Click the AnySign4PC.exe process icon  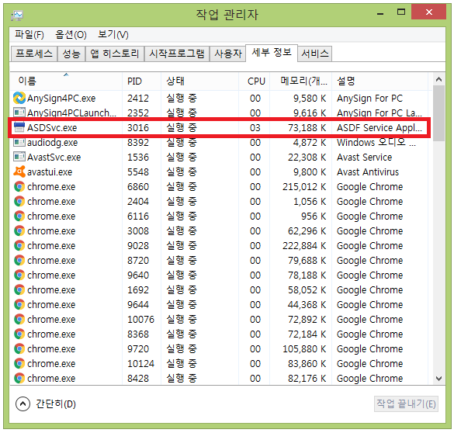point(19,98)
